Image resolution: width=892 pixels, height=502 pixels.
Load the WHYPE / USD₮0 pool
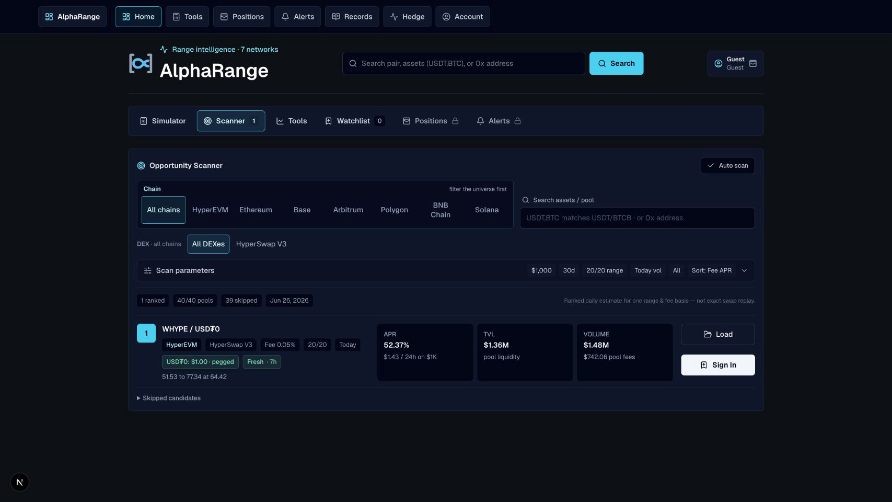tap(717, 334)
